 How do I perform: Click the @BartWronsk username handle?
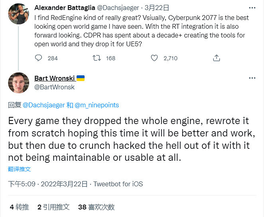tap(54, 87)
